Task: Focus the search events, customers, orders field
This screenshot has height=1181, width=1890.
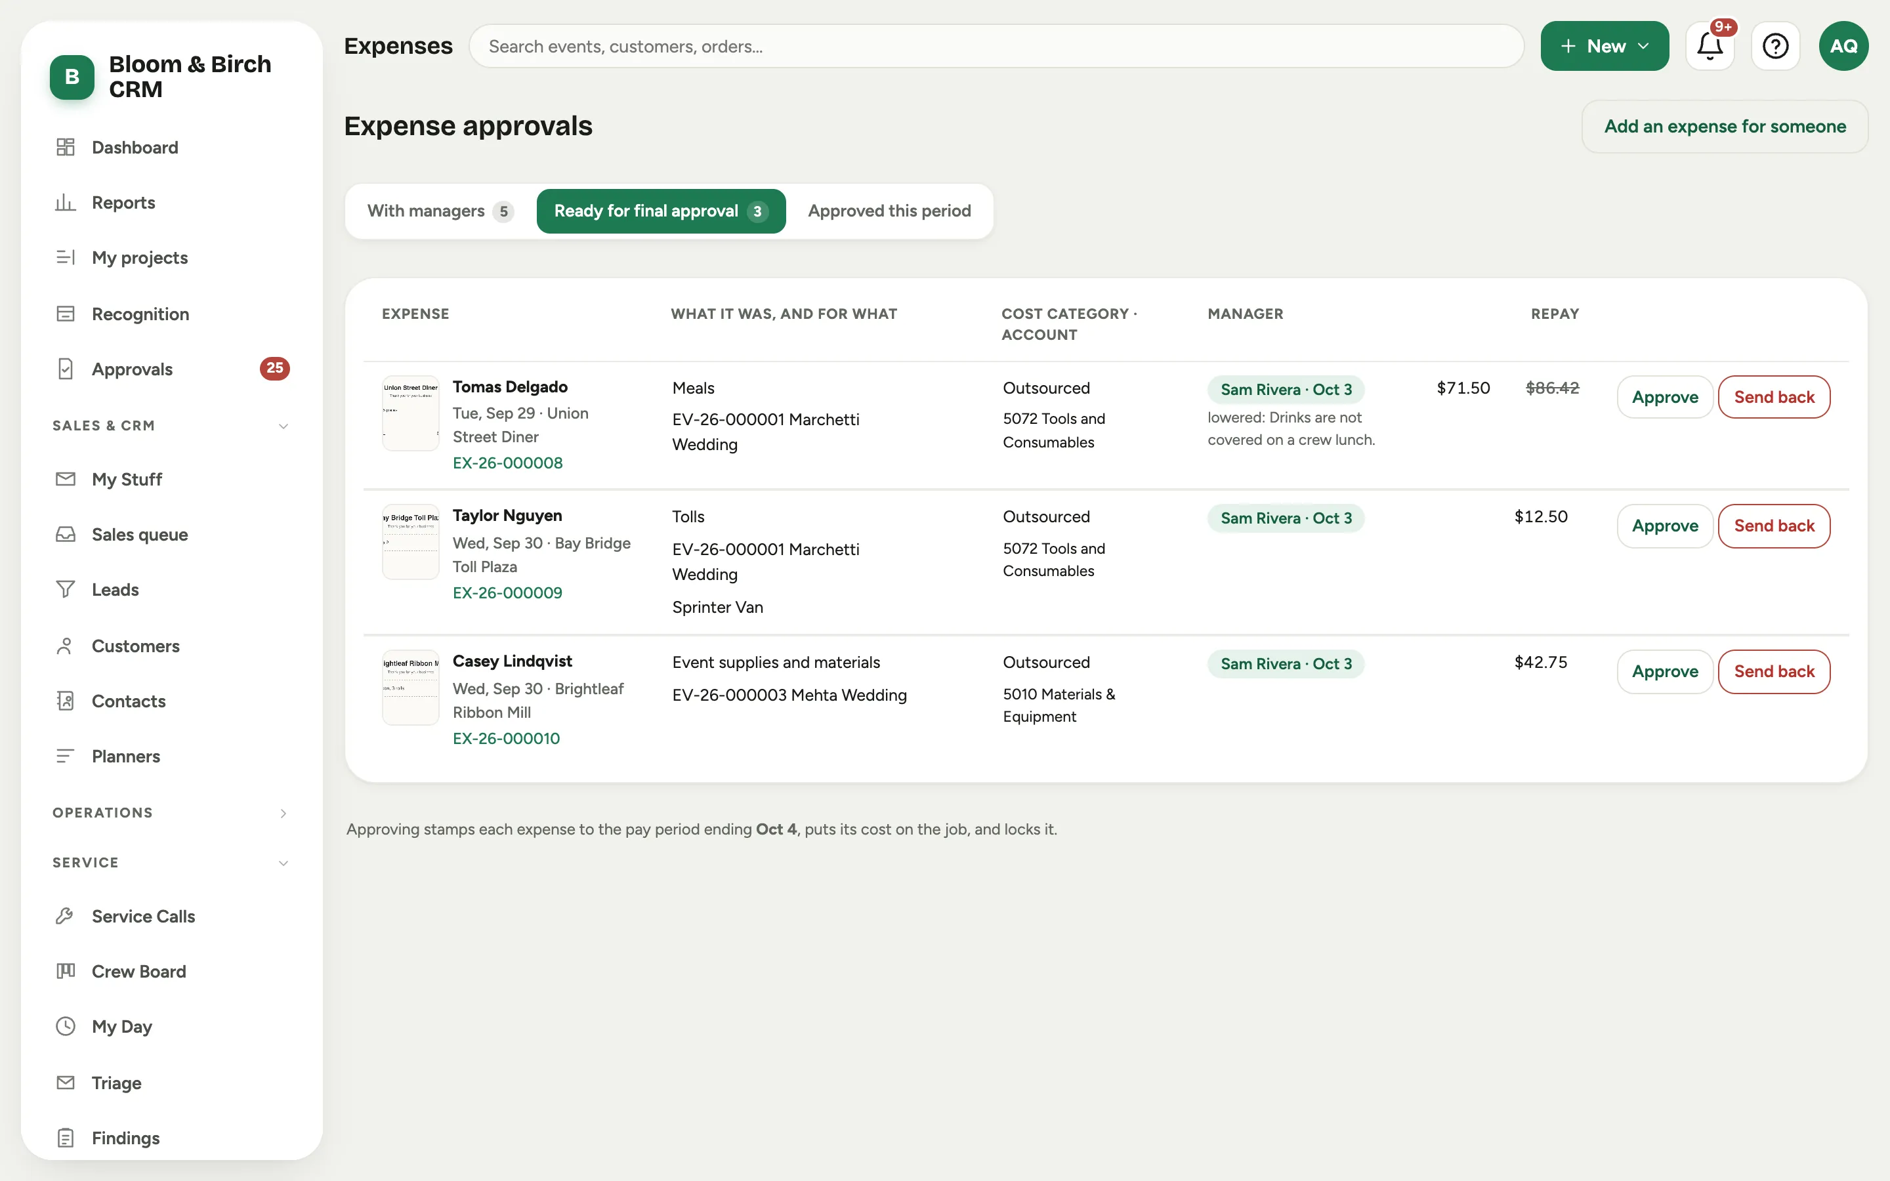Action: click(x=996, y=46)
